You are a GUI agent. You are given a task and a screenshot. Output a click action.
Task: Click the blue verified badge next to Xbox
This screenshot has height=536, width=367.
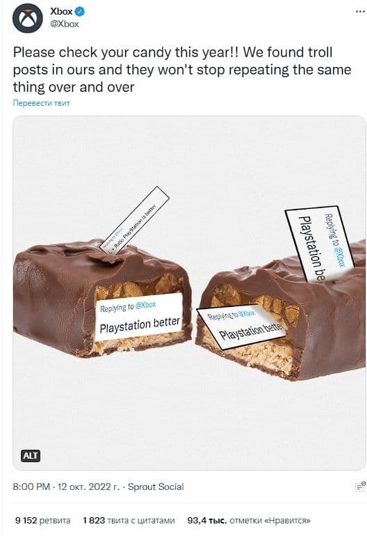[80, 12]
